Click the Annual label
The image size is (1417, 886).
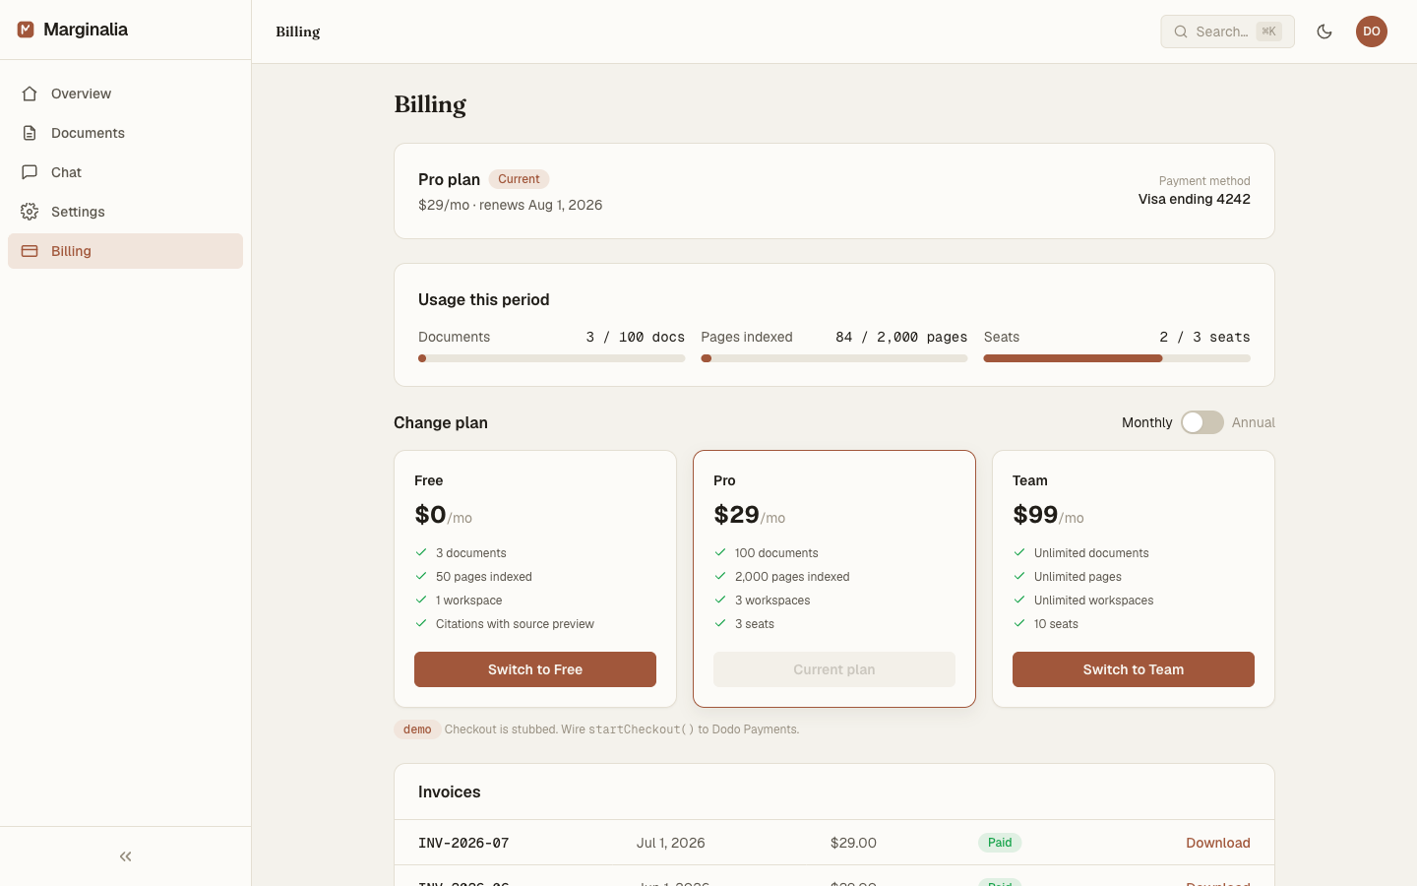(x=1254, y=422)
